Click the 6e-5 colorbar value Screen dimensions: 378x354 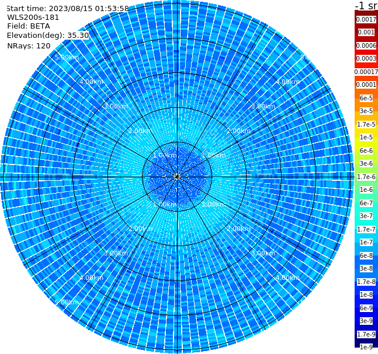coord(366,98)
